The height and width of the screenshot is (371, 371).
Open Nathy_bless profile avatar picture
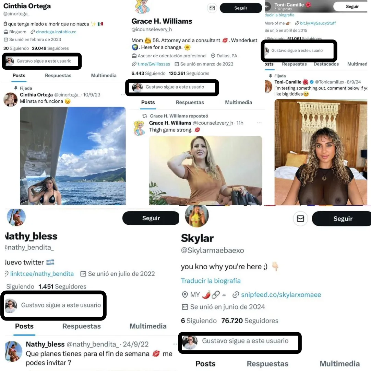coord(16,217)
